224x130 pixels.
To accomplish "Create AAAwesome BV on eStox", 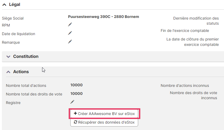I will point(104,114).
